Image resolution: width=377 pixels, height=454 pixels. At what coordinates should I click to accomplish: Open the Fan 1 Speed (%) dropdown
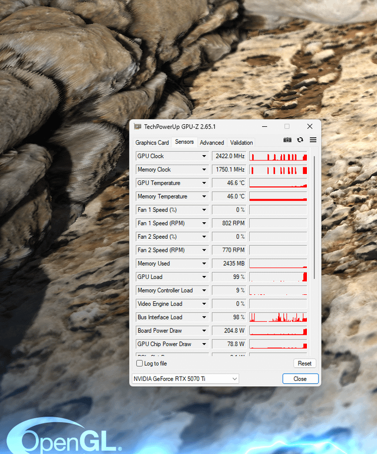(x=204, y=210)
